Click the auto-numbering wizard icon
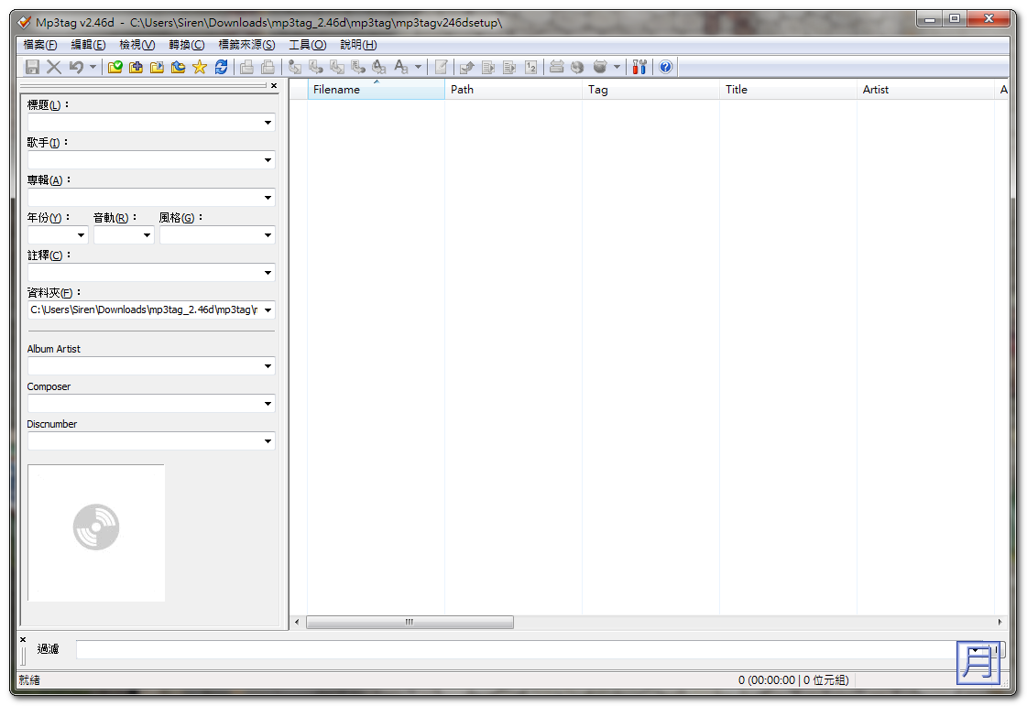The height and width of the screenshot is (706, 1027). point(530,67)
